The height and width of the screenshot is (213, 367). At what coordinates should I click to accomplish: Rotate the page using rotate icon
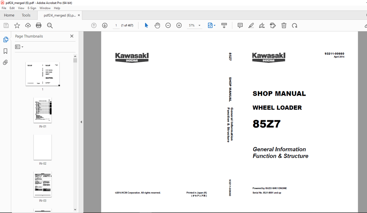tap(294, 25)
